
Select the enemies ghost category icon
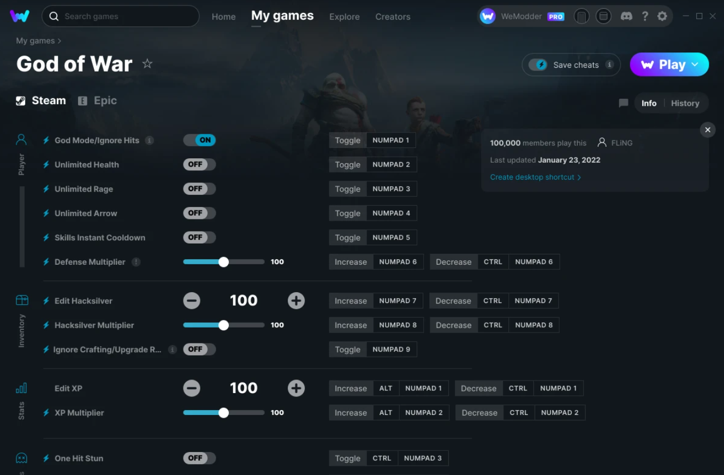pos(21,458)
